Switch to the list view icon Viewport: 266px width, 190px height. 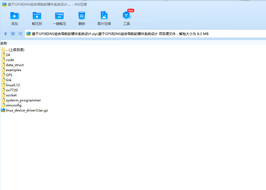coord(20,34)
